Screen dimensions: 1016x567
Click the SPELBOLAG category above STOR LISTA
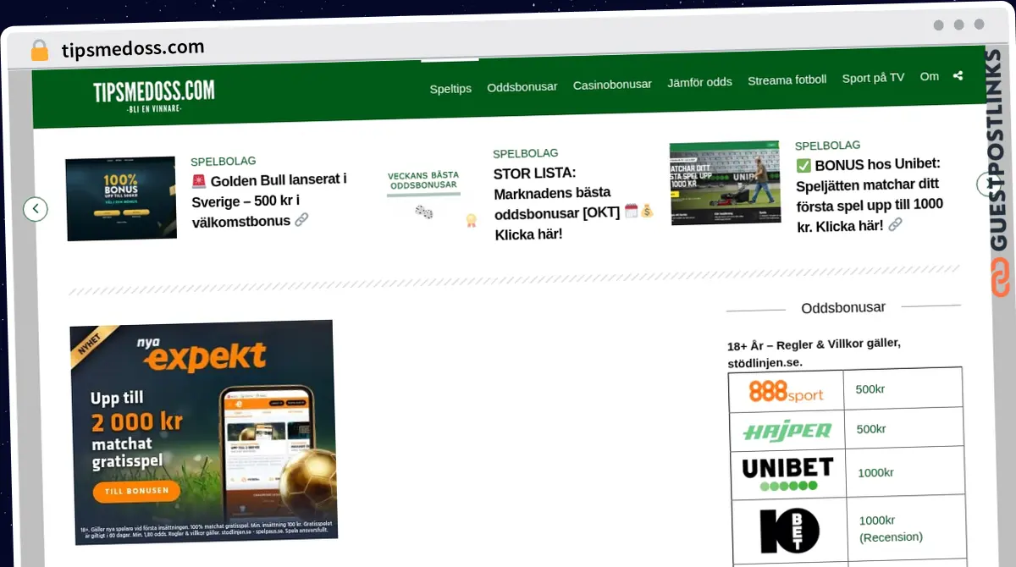click(526, 153)
